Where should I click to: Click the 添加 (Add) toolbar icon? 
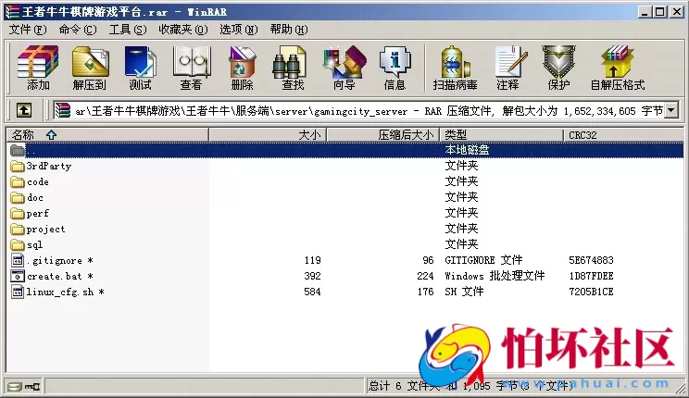(x=38, y=62)
